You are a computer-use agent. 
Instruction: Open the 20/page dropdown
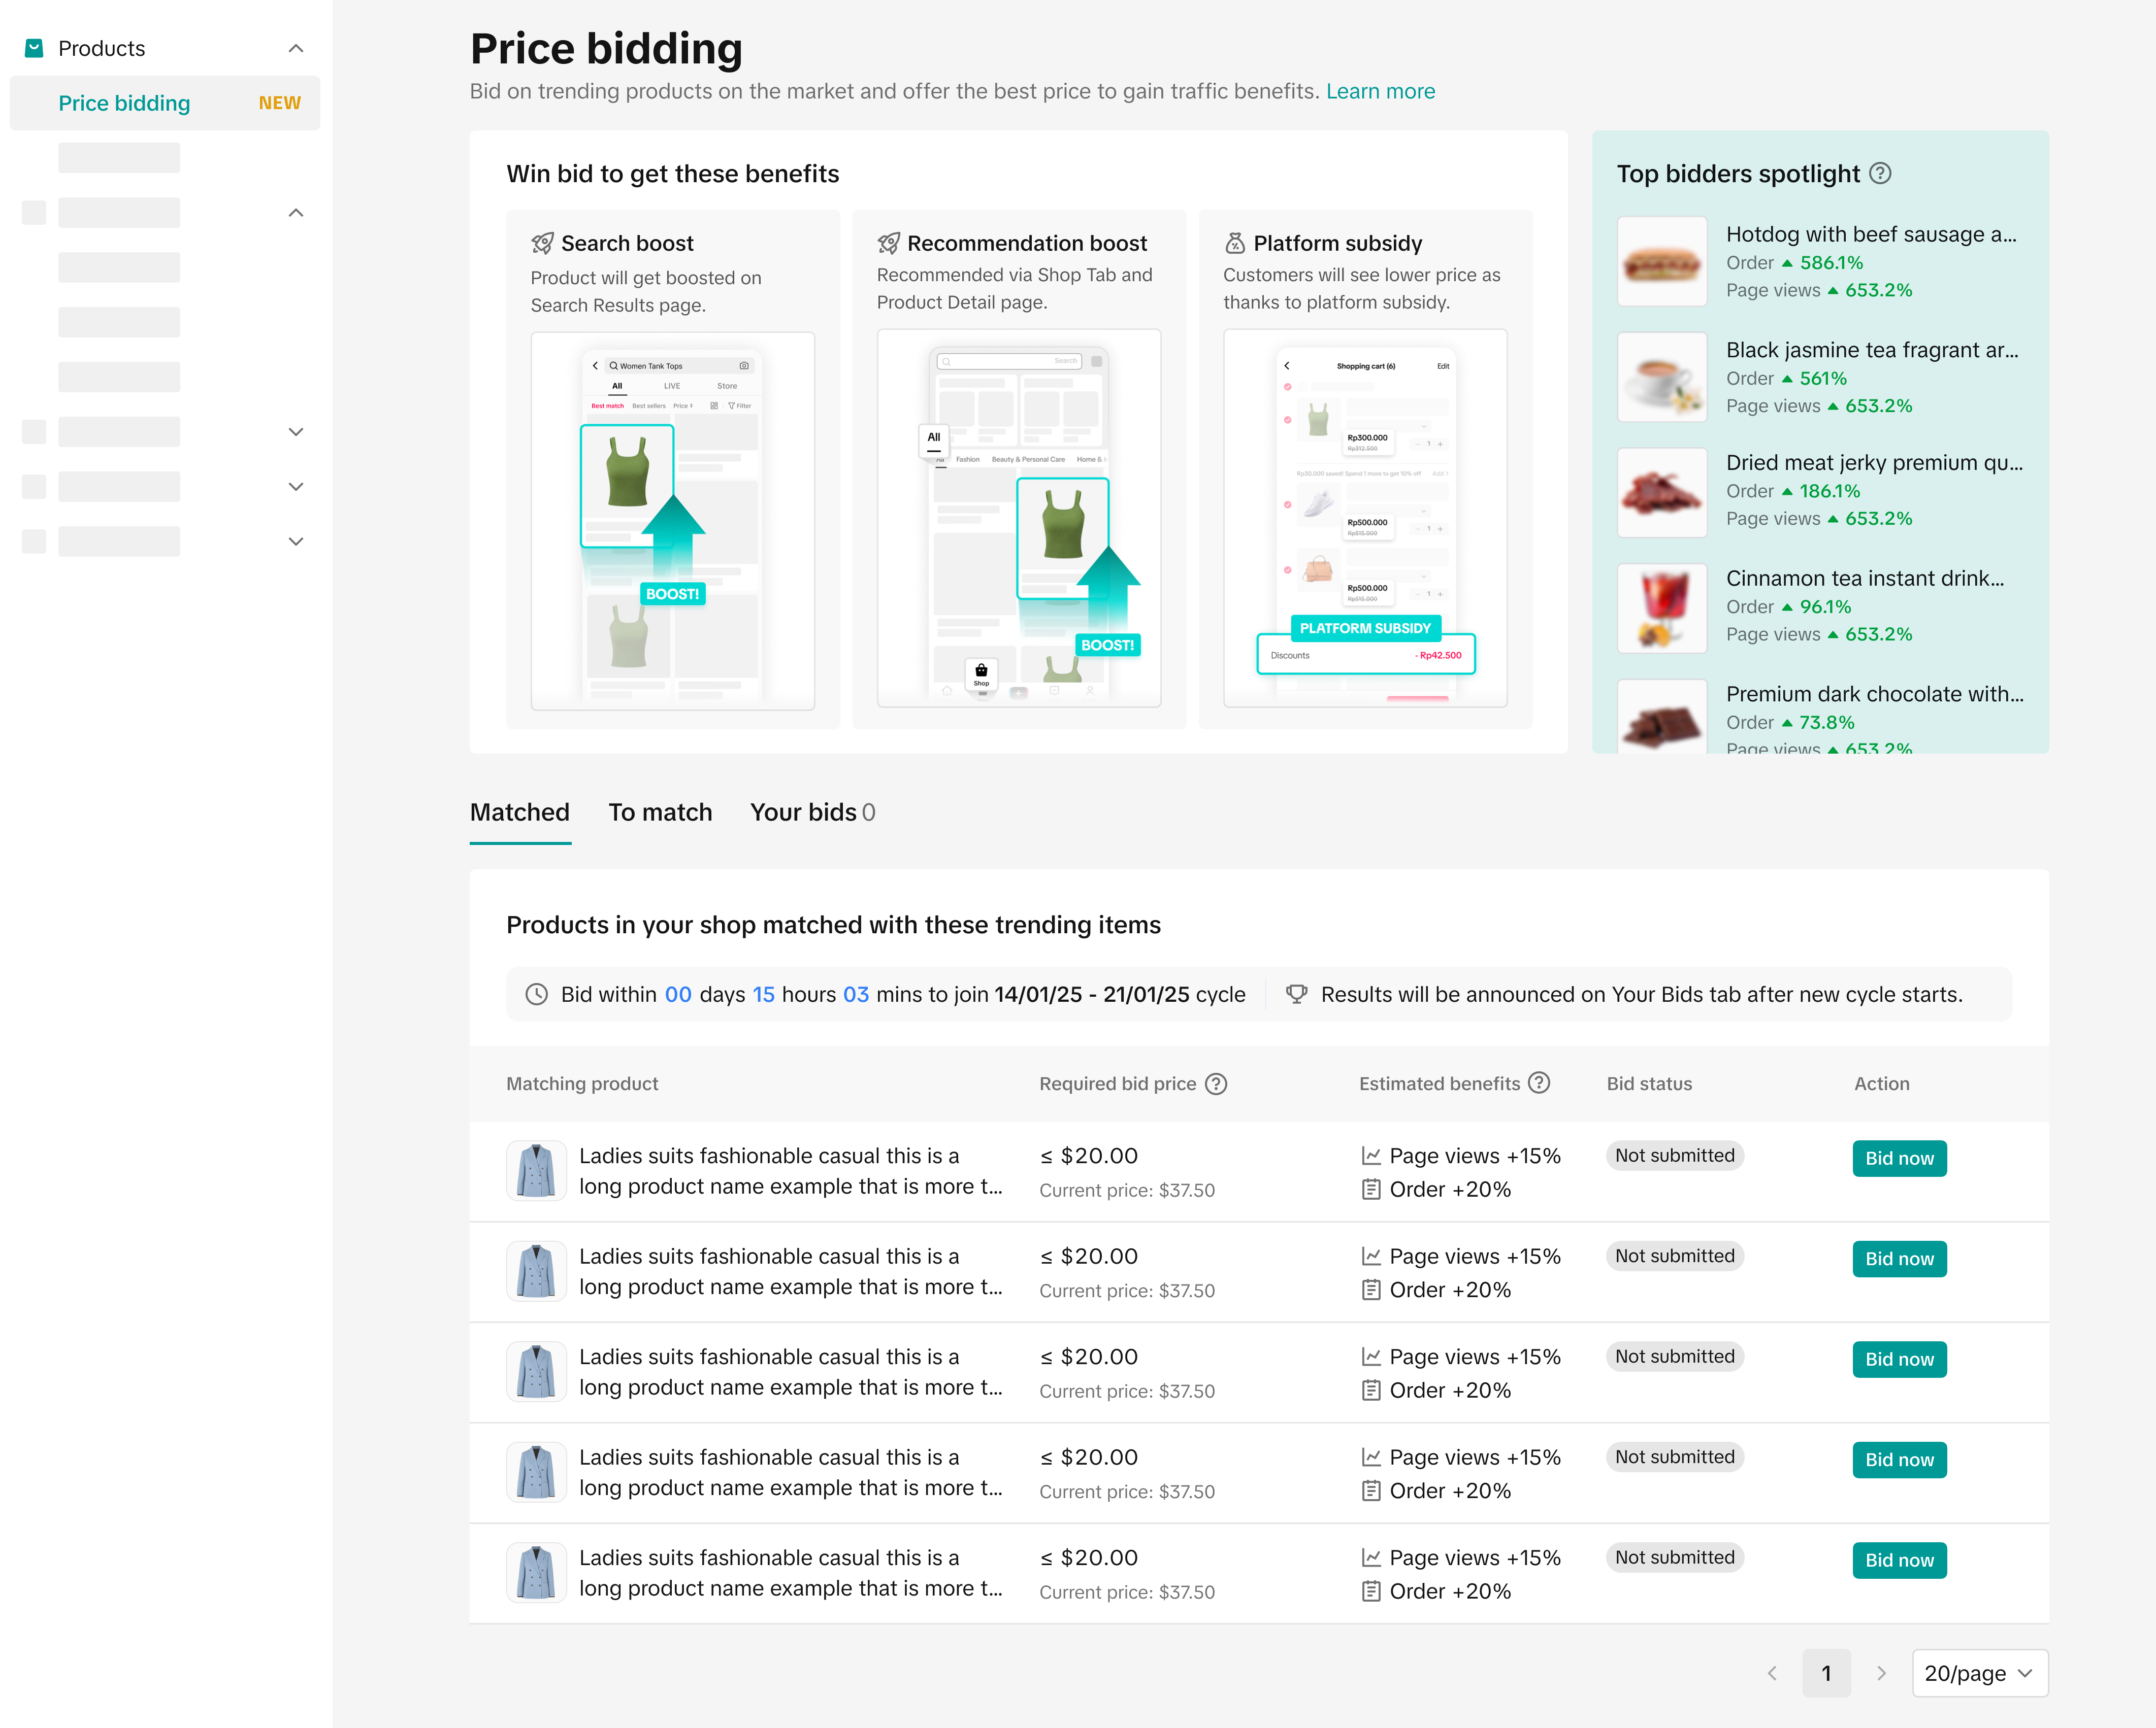coord(1979,1673)
